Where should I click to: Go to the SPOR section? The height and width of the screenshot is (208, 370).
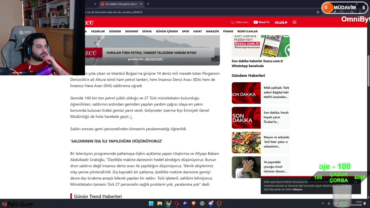tap(186, 31)
